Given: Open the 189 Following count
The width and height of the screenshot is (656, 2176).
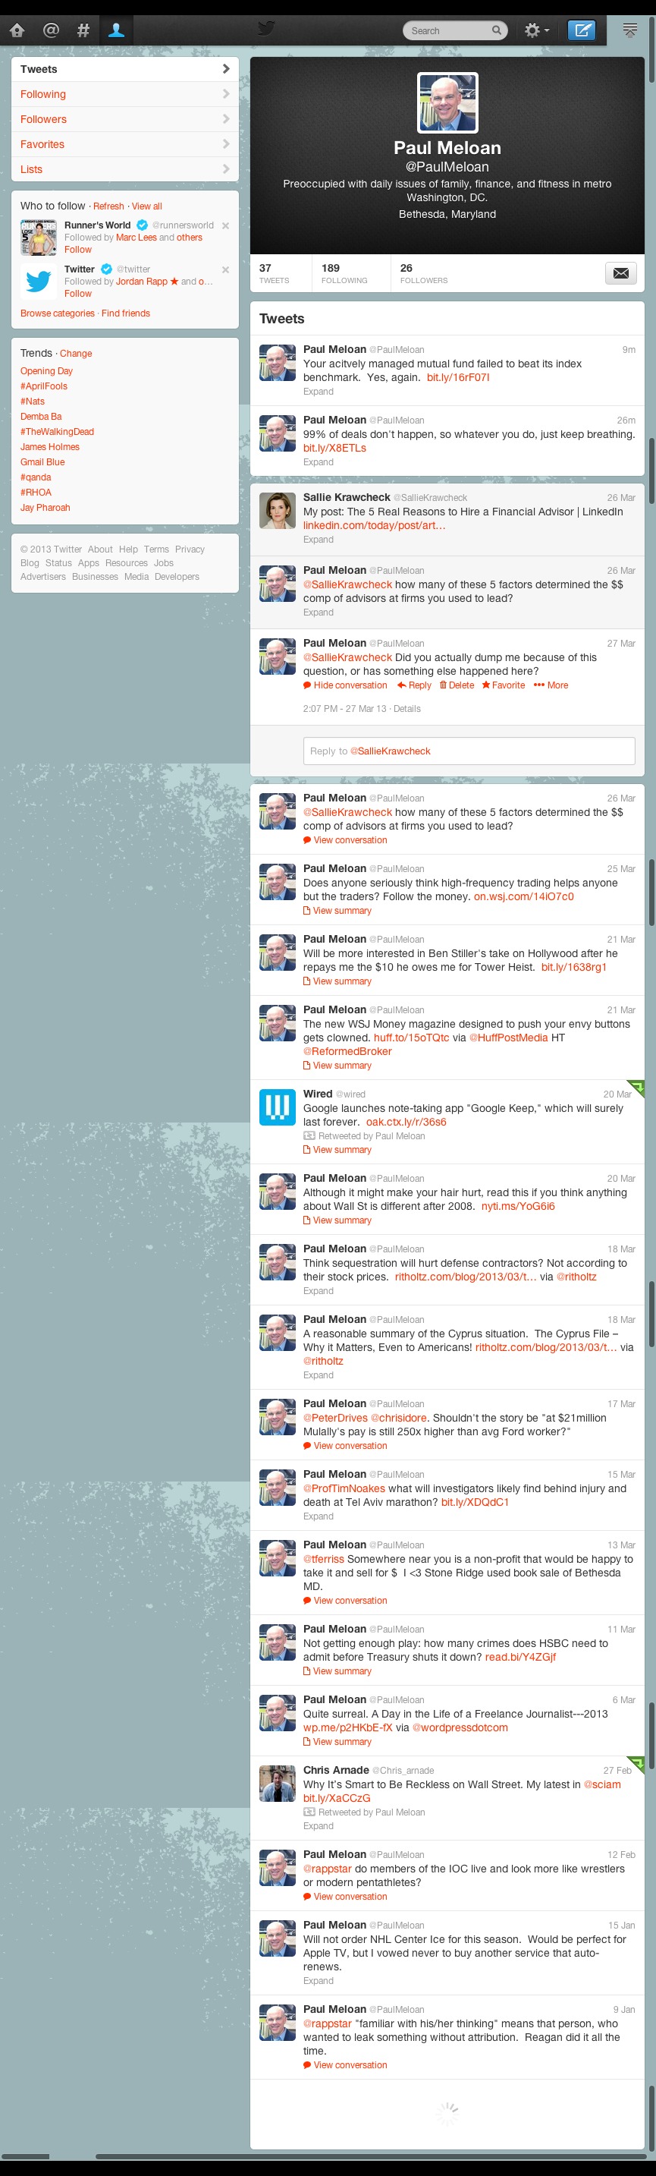Looking at the screenshot, I should point(344,272).
